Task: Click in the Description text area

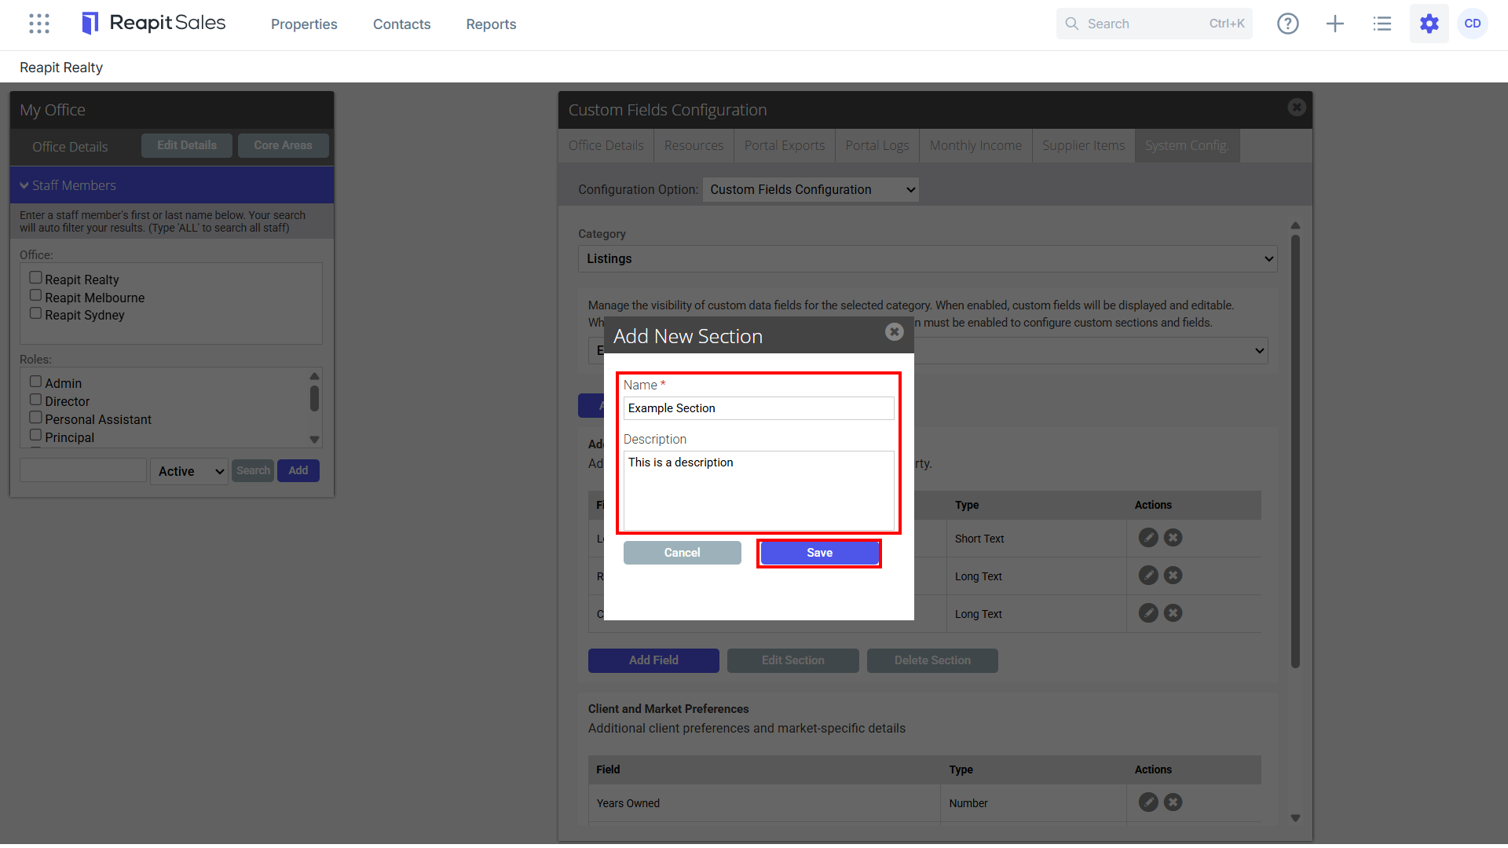Action: tap(759, 491)
